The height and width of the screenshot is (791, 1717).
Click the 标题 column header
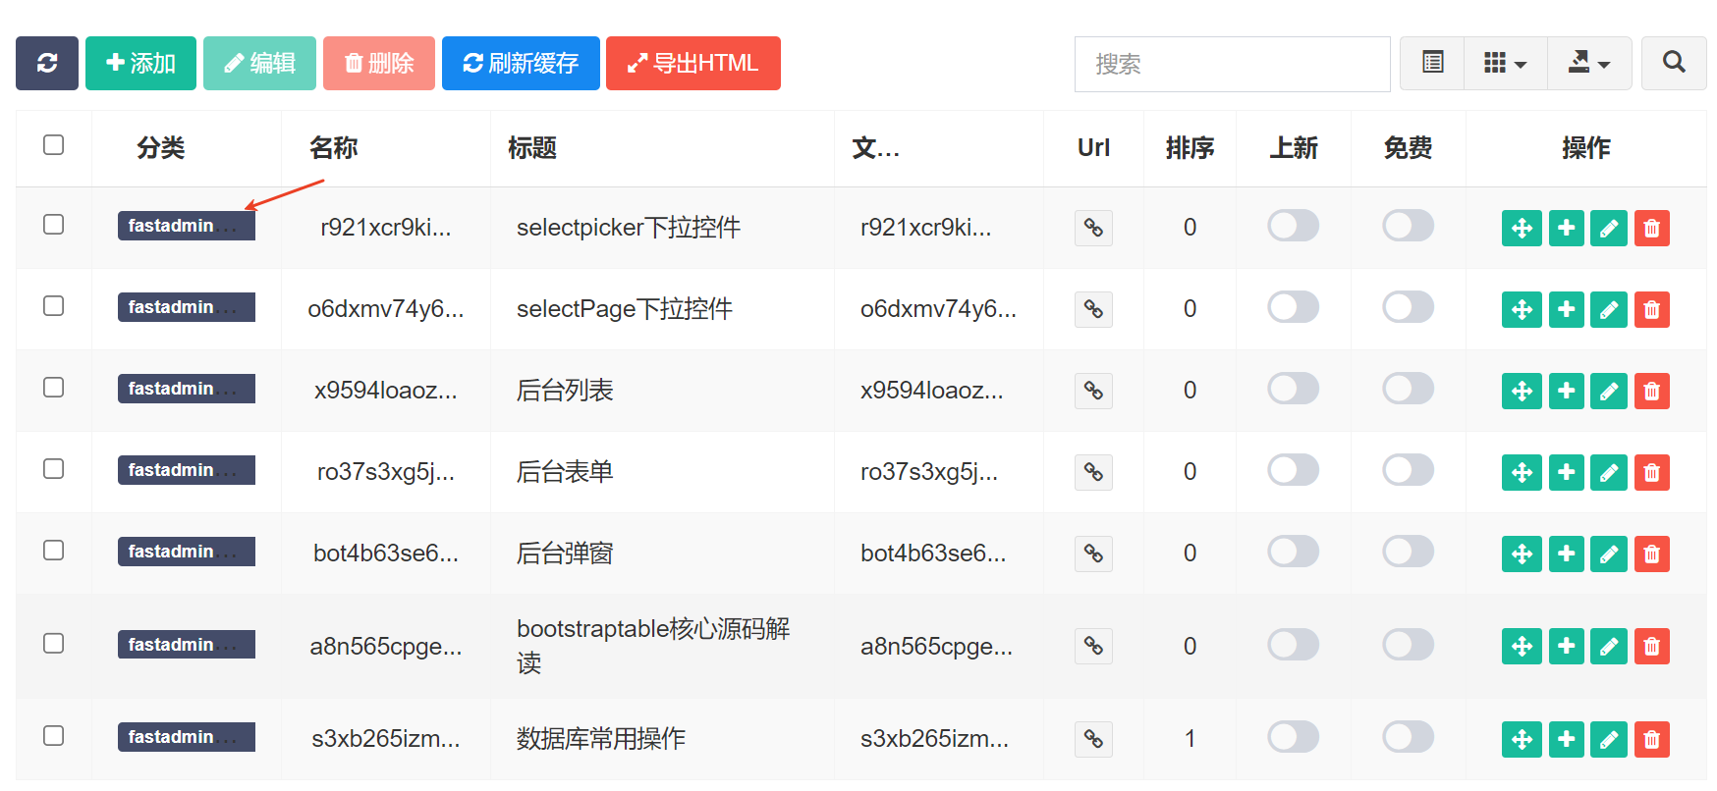532,148
